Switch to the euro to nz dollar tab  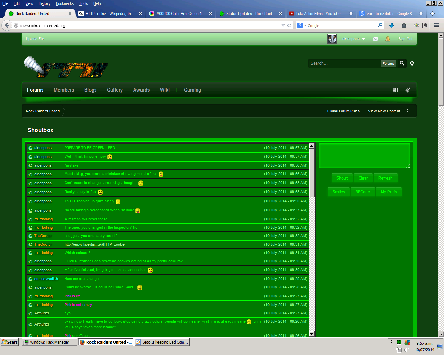[392, 14]
